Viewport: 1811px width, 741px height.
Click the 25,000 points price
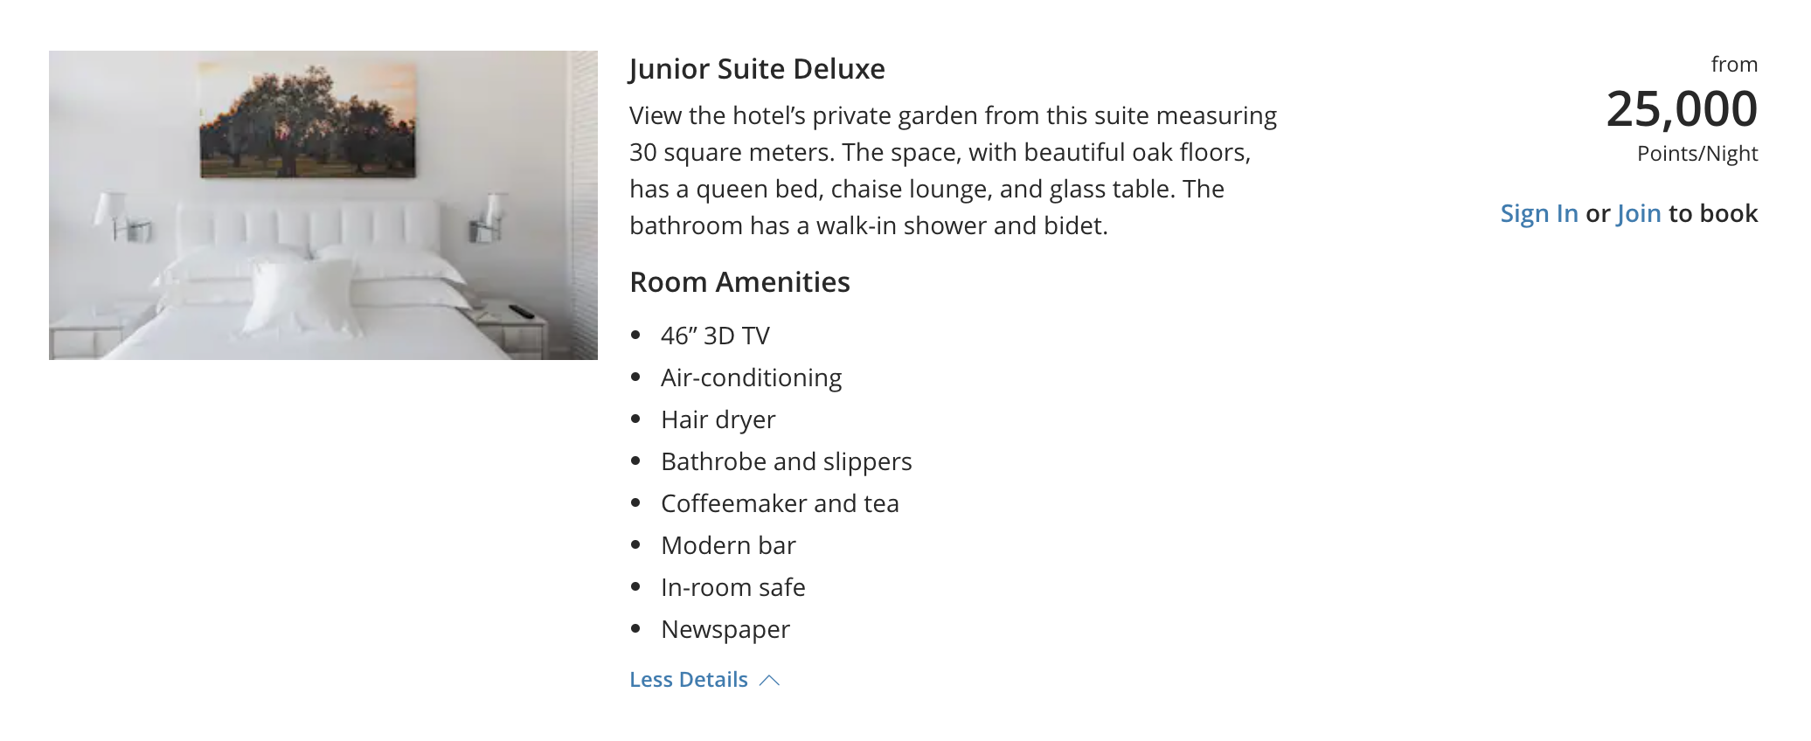click(1682, 109)
